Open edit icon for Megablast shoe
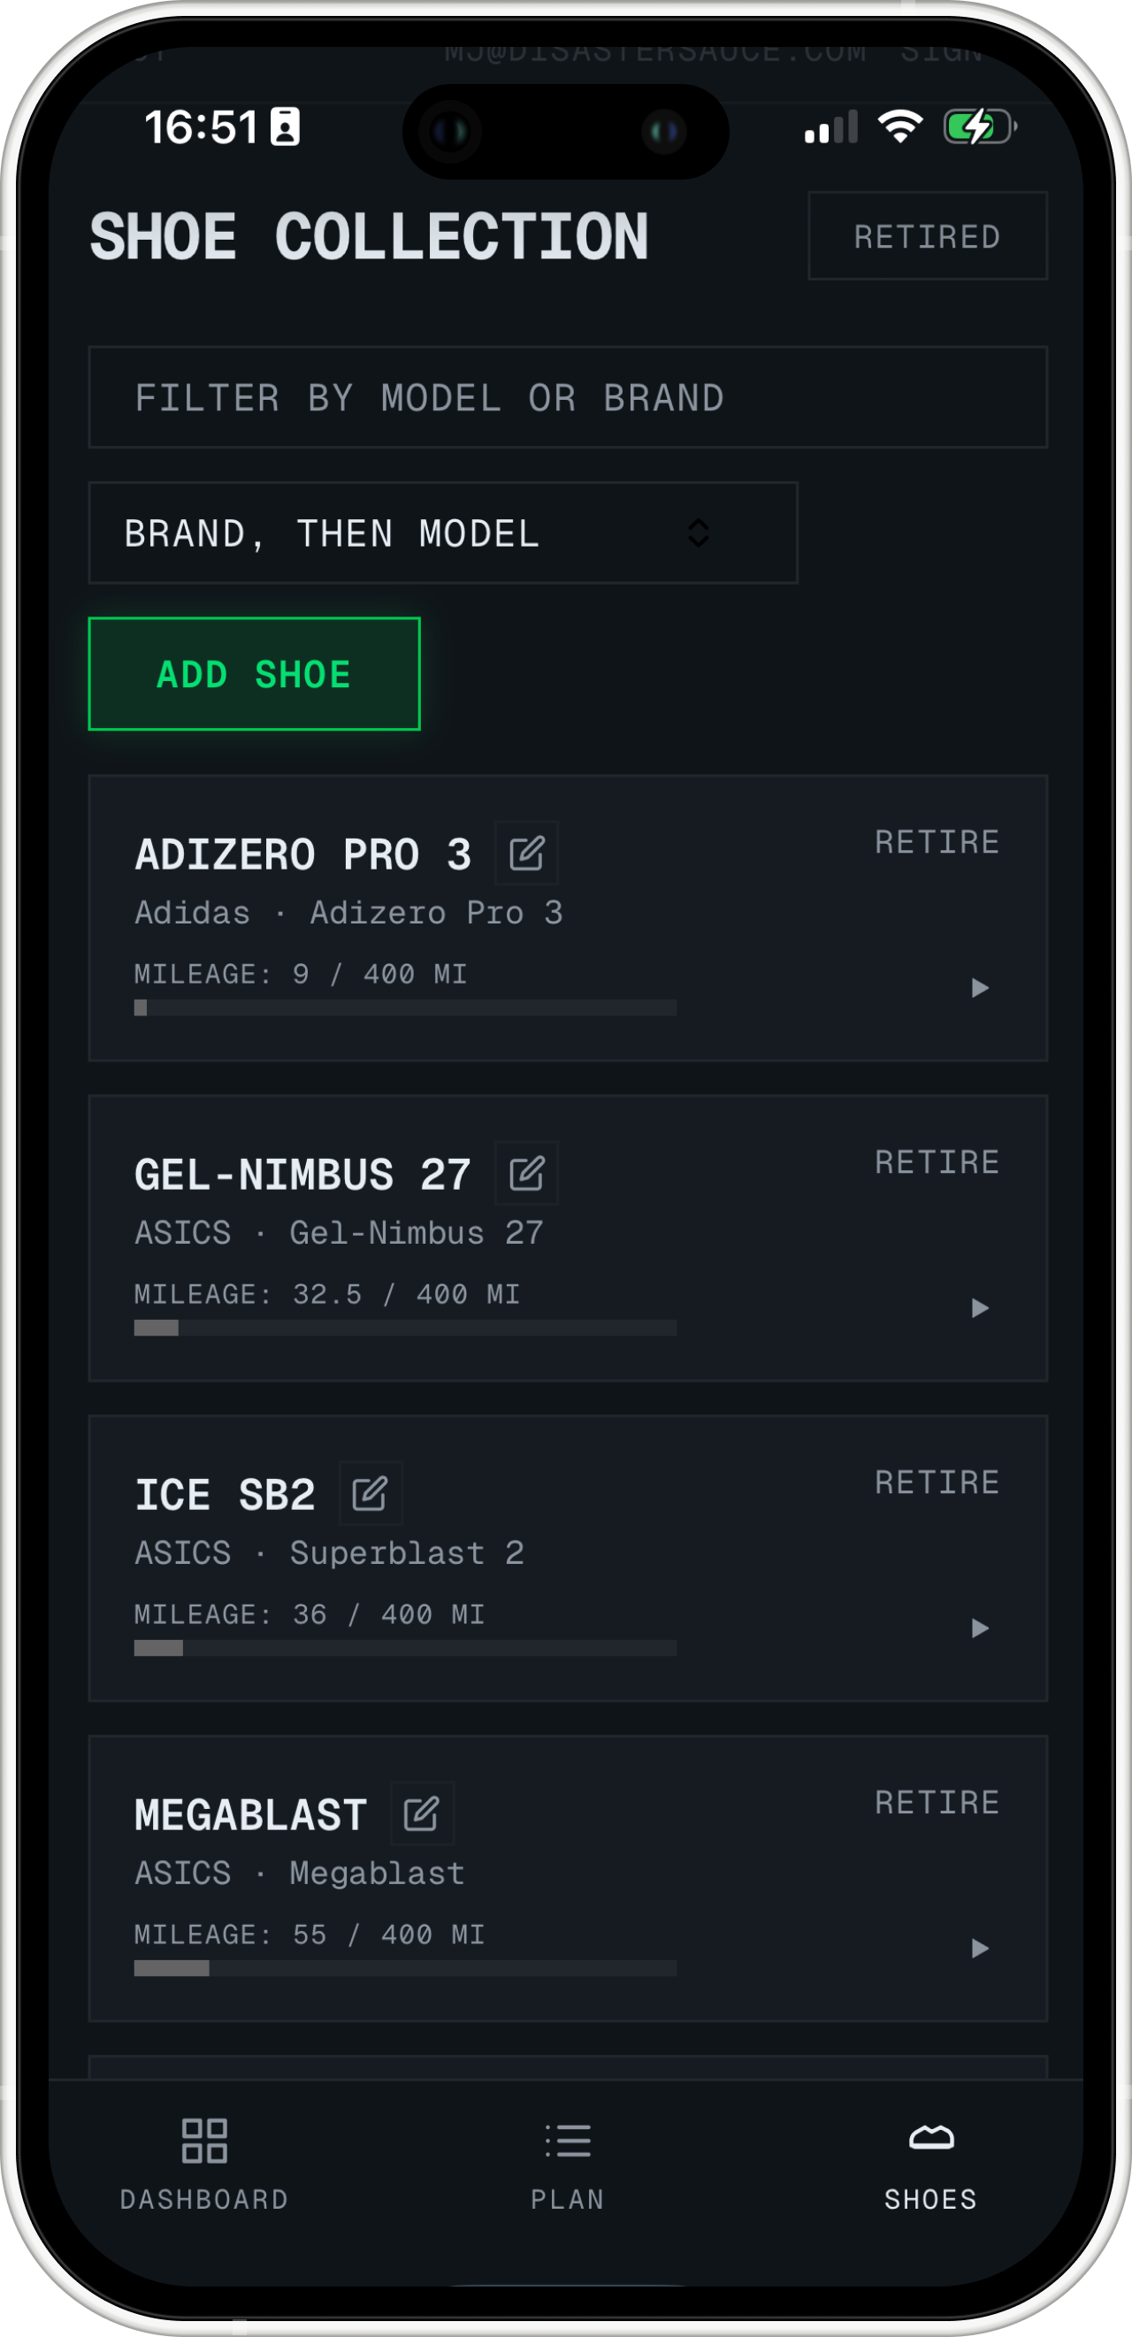The image size is (1132, 2337). pyautogui.click(x=422, y=1813)
